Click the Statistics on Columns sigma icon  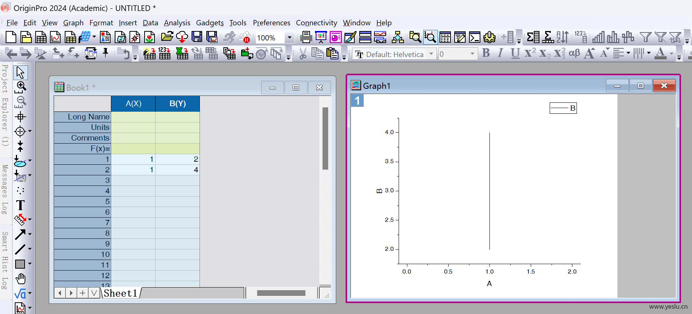tap(533, 37)
